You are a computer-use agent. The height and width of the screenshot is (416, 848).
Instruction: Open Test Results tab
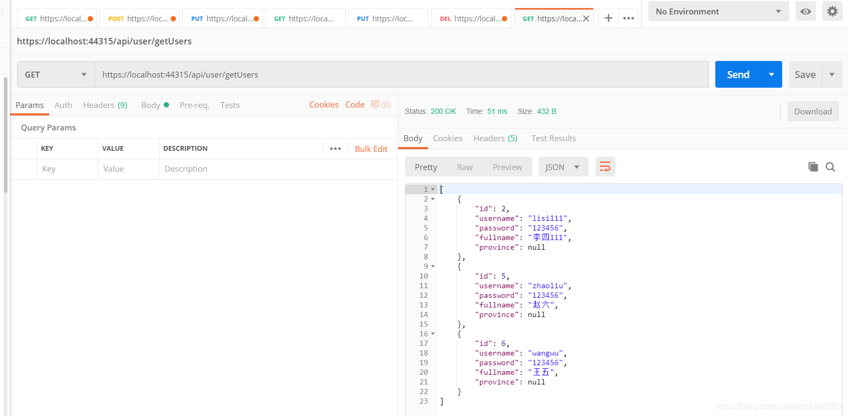(x=554, y=138)
